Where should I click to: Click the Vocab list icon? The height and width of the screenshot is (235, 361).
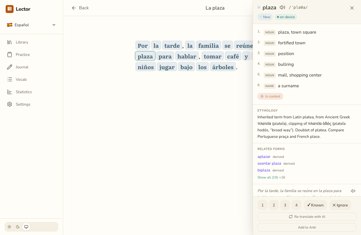pos(10,79)
